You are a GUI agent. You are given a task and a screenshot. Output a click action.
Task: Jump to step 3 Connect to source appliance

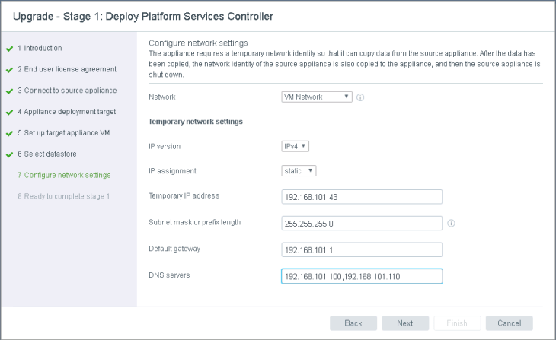coord(67,91)
